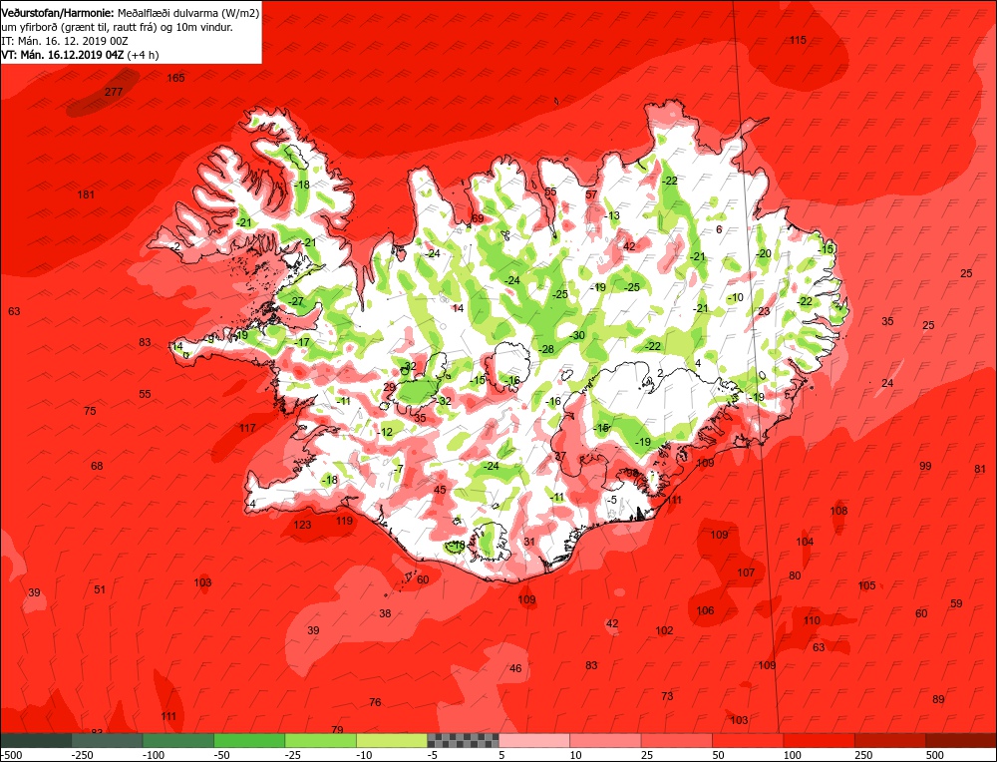Click the value 24 off the east coast
The image size is (997, 762).
click(887, 383)
